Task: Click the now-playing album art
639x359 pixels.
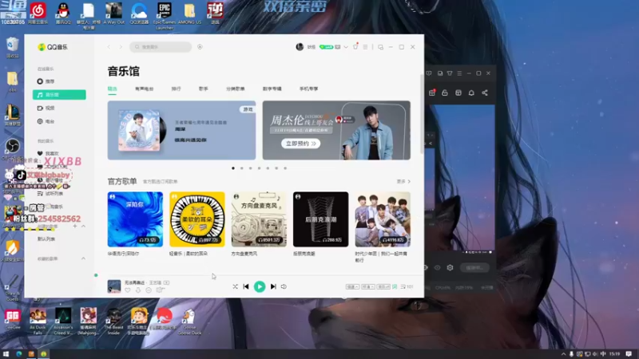Action: pos(114,286)
